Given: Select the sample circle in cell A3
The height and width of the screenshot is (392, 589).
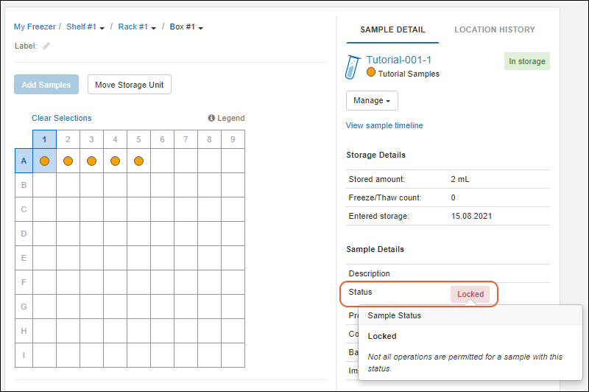Looking at the screenshot, I should (x=91, y=161).
